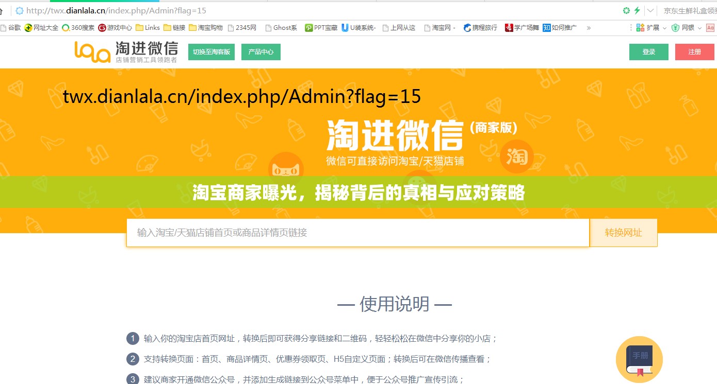
Task: Click the 京东生鲜礼盒 search box text
Action: [690, 10]
